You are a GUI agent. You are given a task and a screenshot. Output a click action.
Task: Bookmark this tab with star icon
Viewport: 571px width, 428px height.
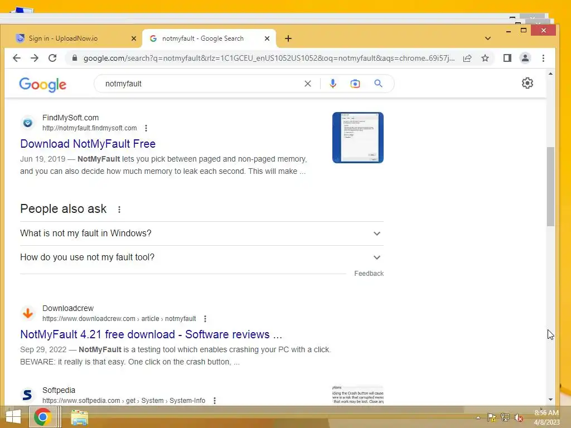coord(485,58)
